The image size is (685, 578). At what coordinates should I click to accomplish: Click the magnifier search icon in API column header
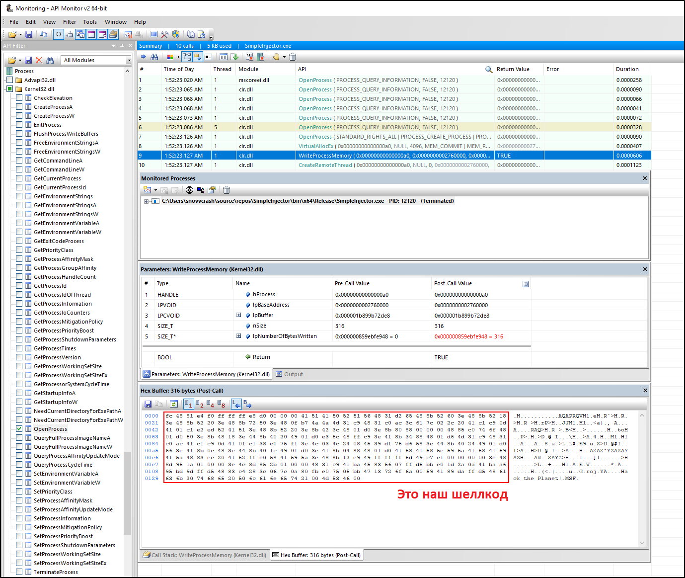[489, 70]
